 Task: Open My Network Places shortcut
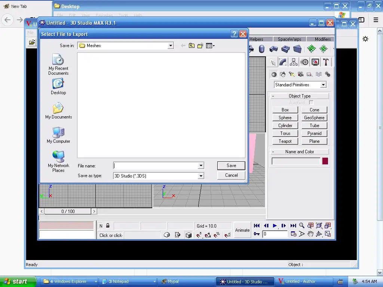(x=58, y=161)
